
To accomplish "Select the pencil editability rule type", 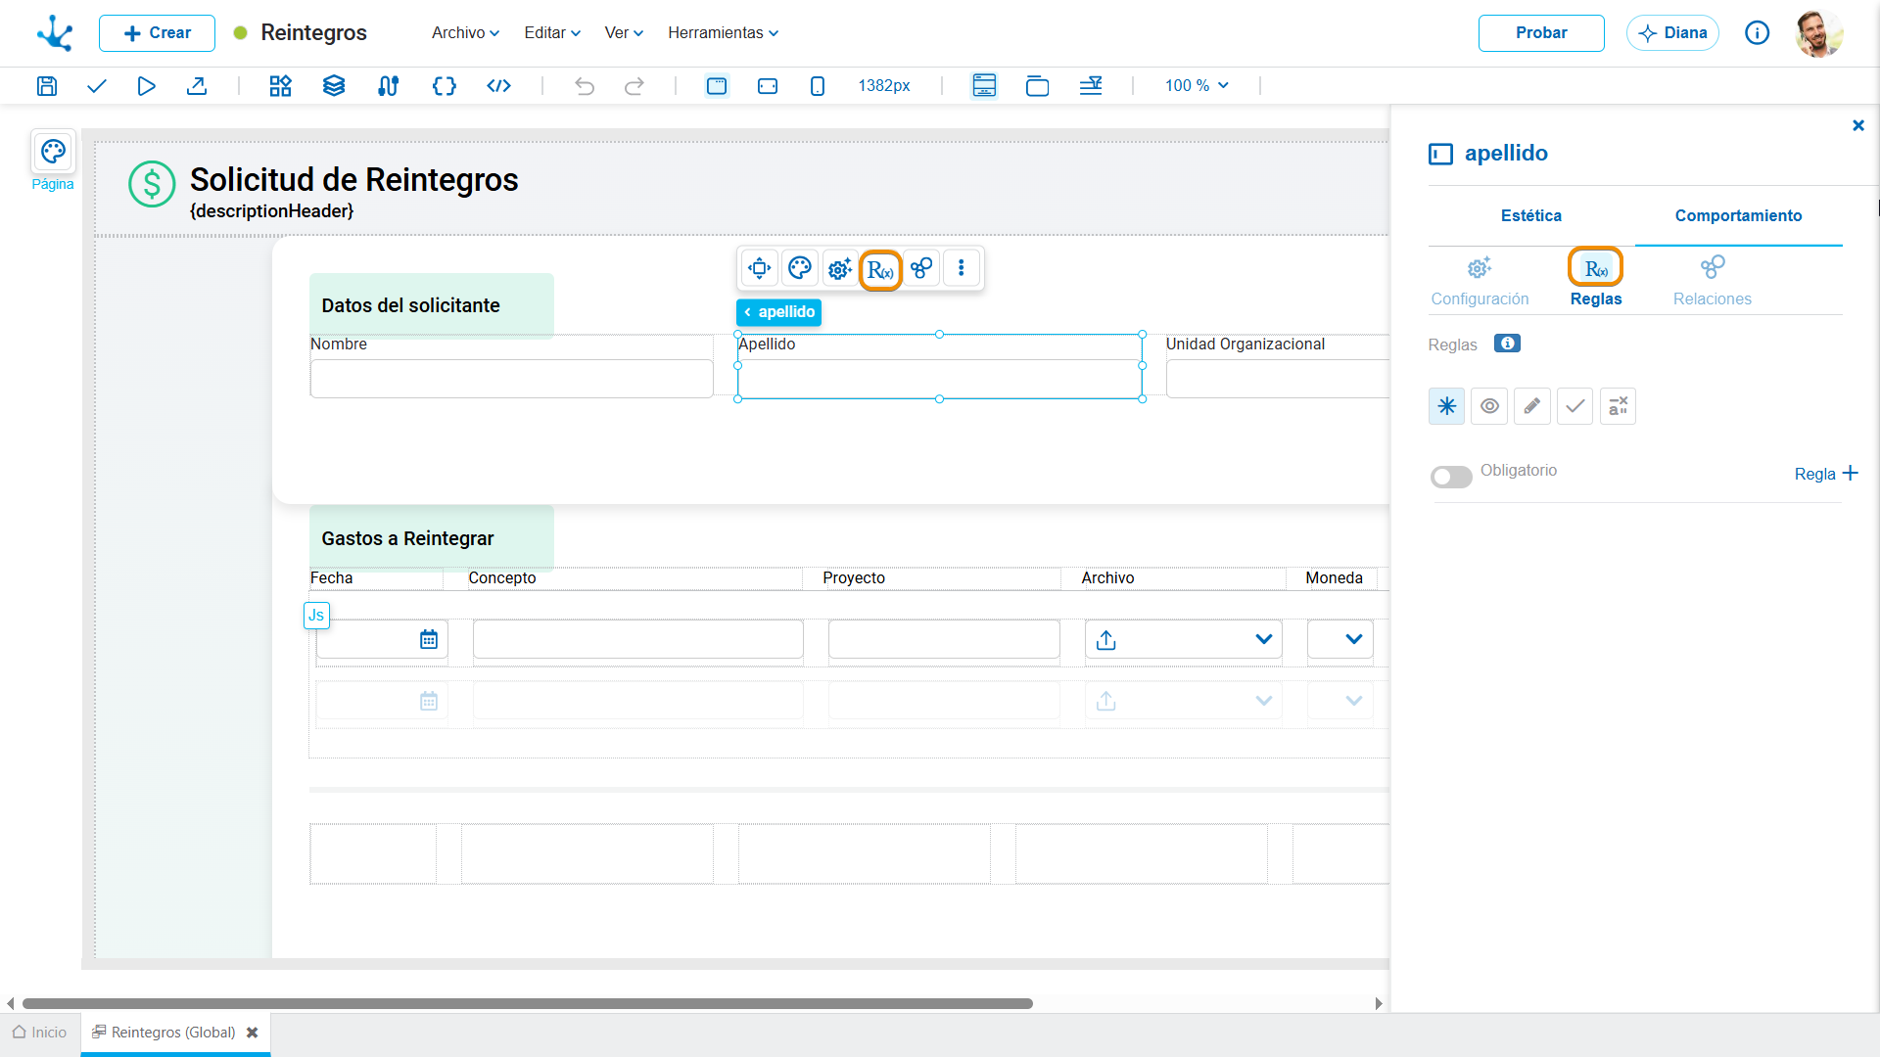I will click(1532, 406).
